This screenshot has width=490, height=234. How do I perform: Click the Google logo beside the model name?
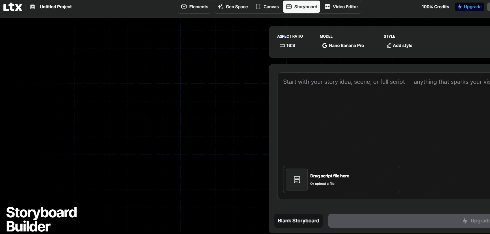(x=325, y=46)
